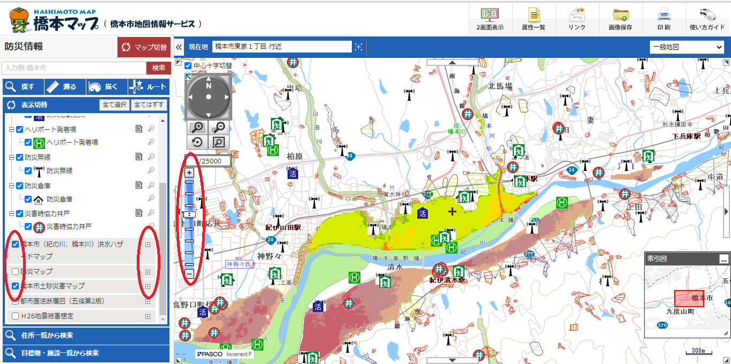Click the zoom-out magnifier below the compass
This screenshot has width=731, height=364.
click(x=218, y=128)
